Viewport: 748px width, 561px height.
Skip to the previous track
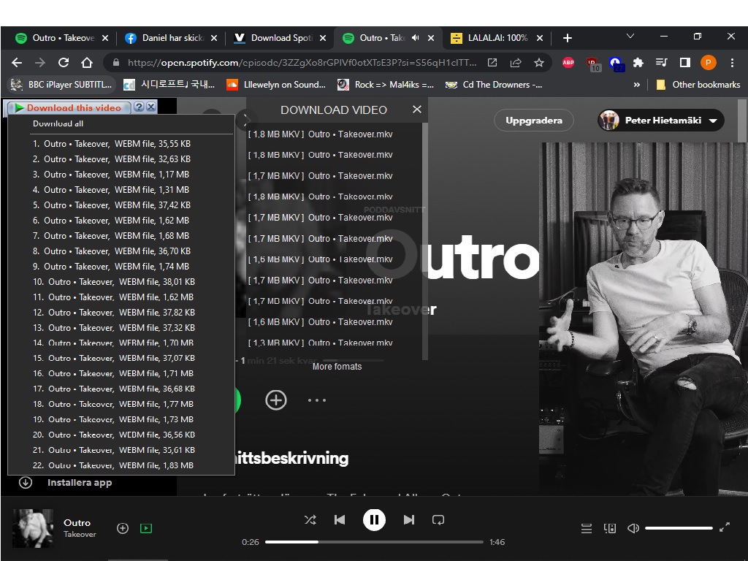[x=340, y=519]
